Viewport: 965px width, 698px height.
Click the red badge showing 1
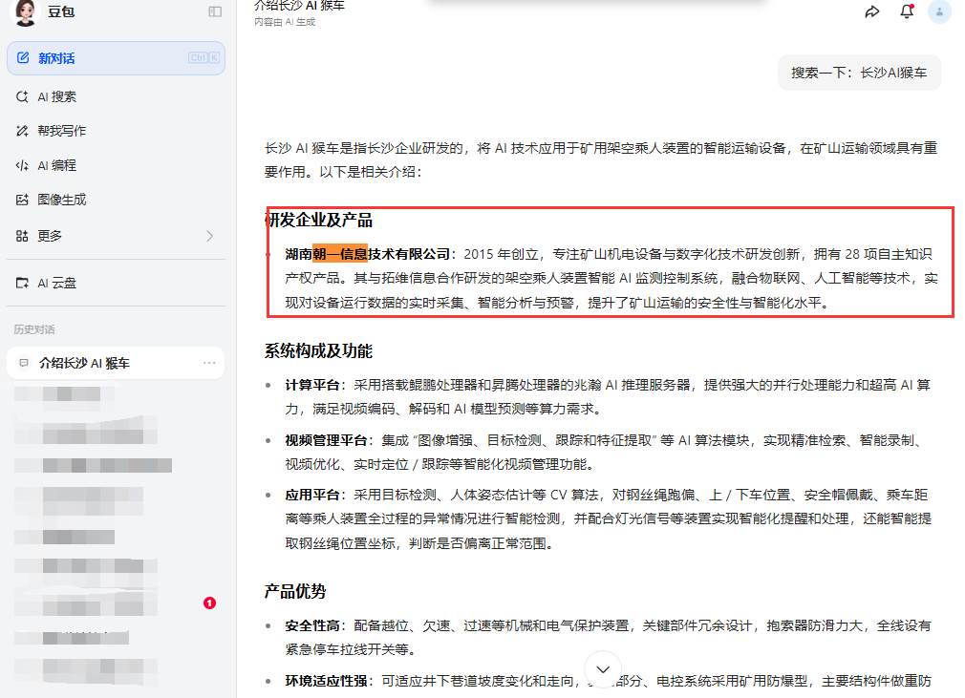pyautogui.click(x=209, y=603)
